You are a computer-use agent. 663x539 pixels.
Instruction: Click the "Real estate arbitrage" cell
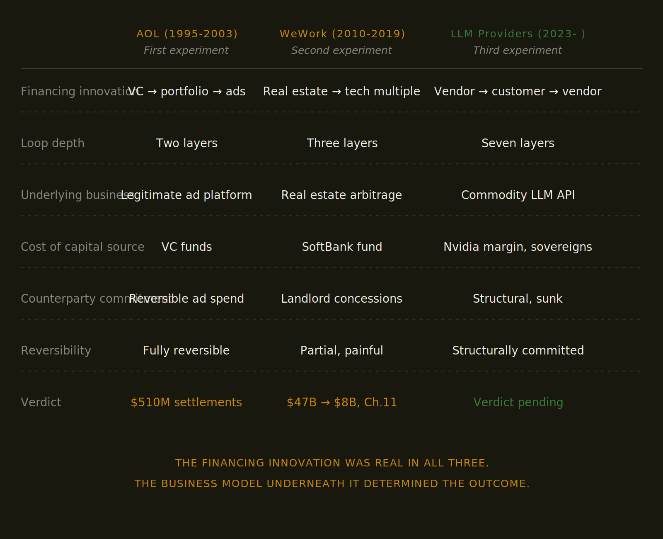click(x=342, y=195)
